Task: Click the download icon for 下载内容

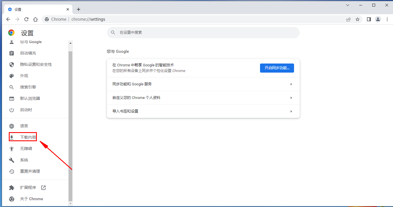Action: point(12,137)
